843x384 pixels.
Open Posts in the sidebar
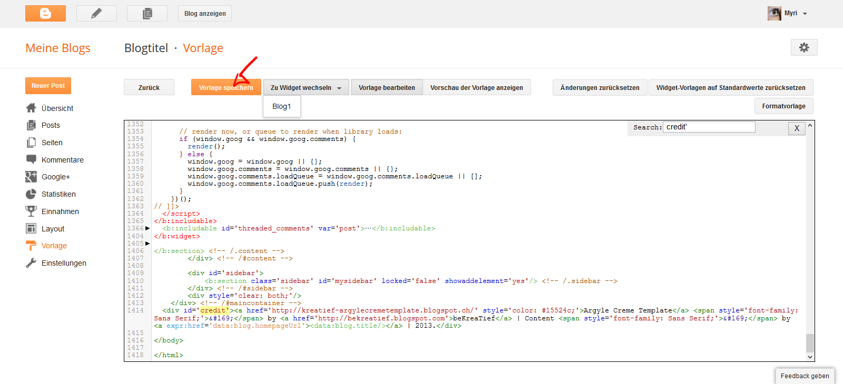pos(51,125)
